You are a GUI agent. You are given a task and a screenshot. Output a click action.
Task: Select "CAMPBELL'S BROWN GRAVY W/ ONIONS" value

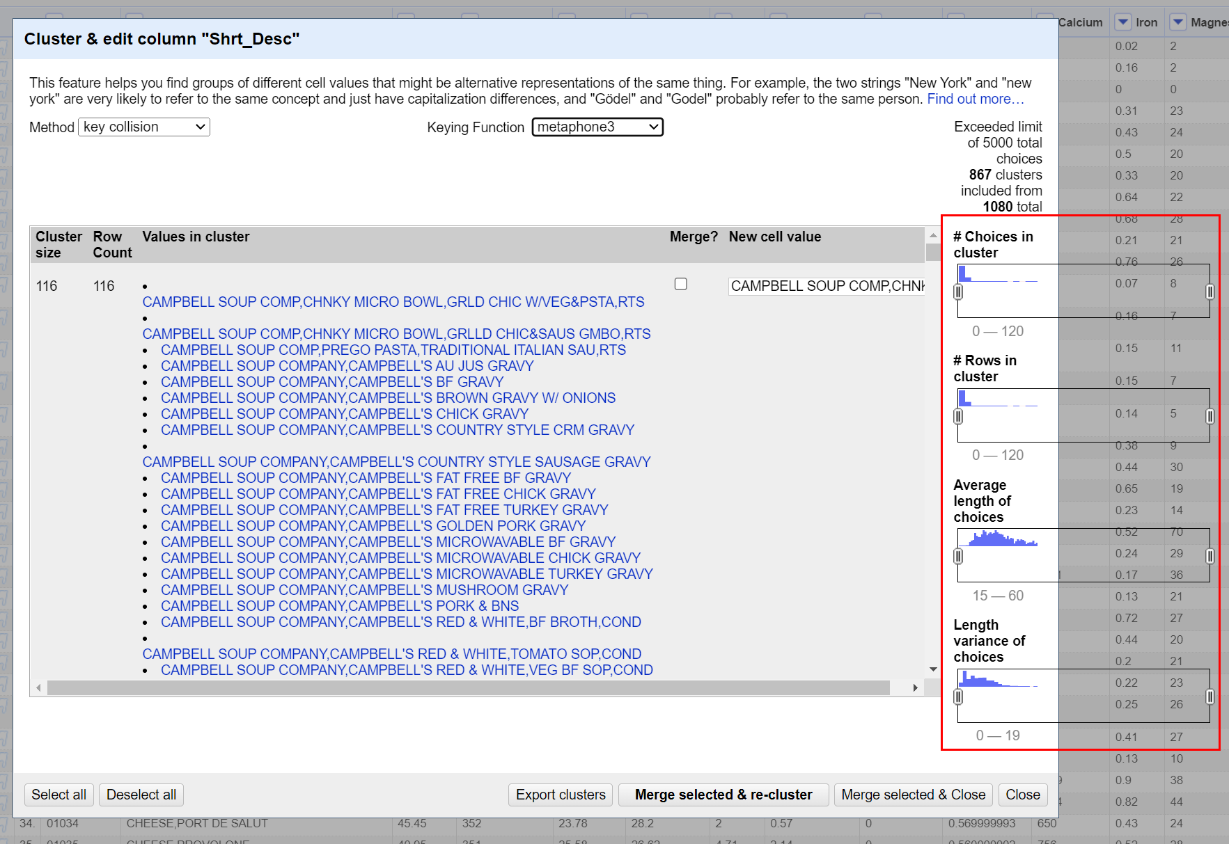[x=389, y=398]
